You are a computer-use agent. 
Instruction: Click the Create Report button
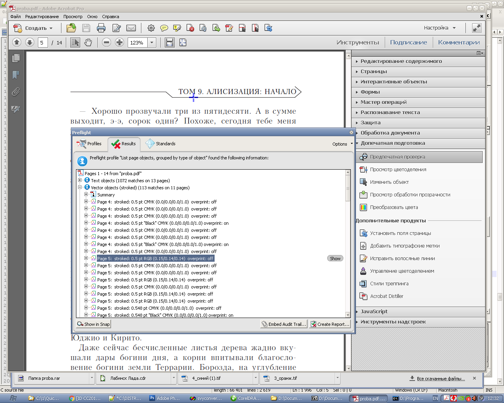tap(330, 324)
